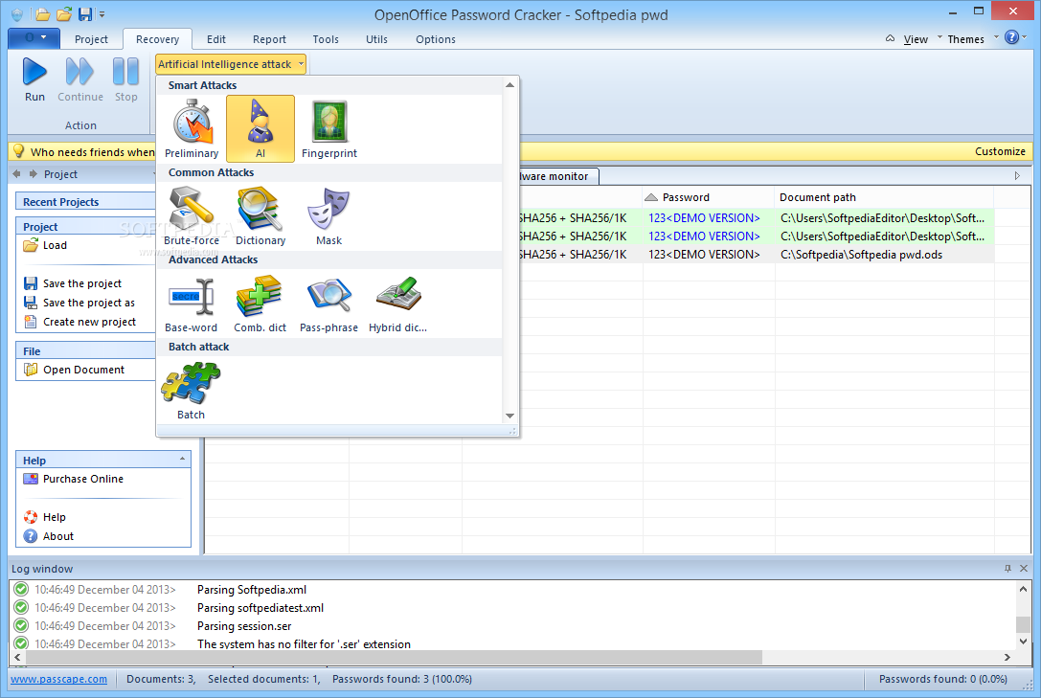Open the www.passcape.com link
Viewport: 1041px width, 698px height.
(58, 679)
